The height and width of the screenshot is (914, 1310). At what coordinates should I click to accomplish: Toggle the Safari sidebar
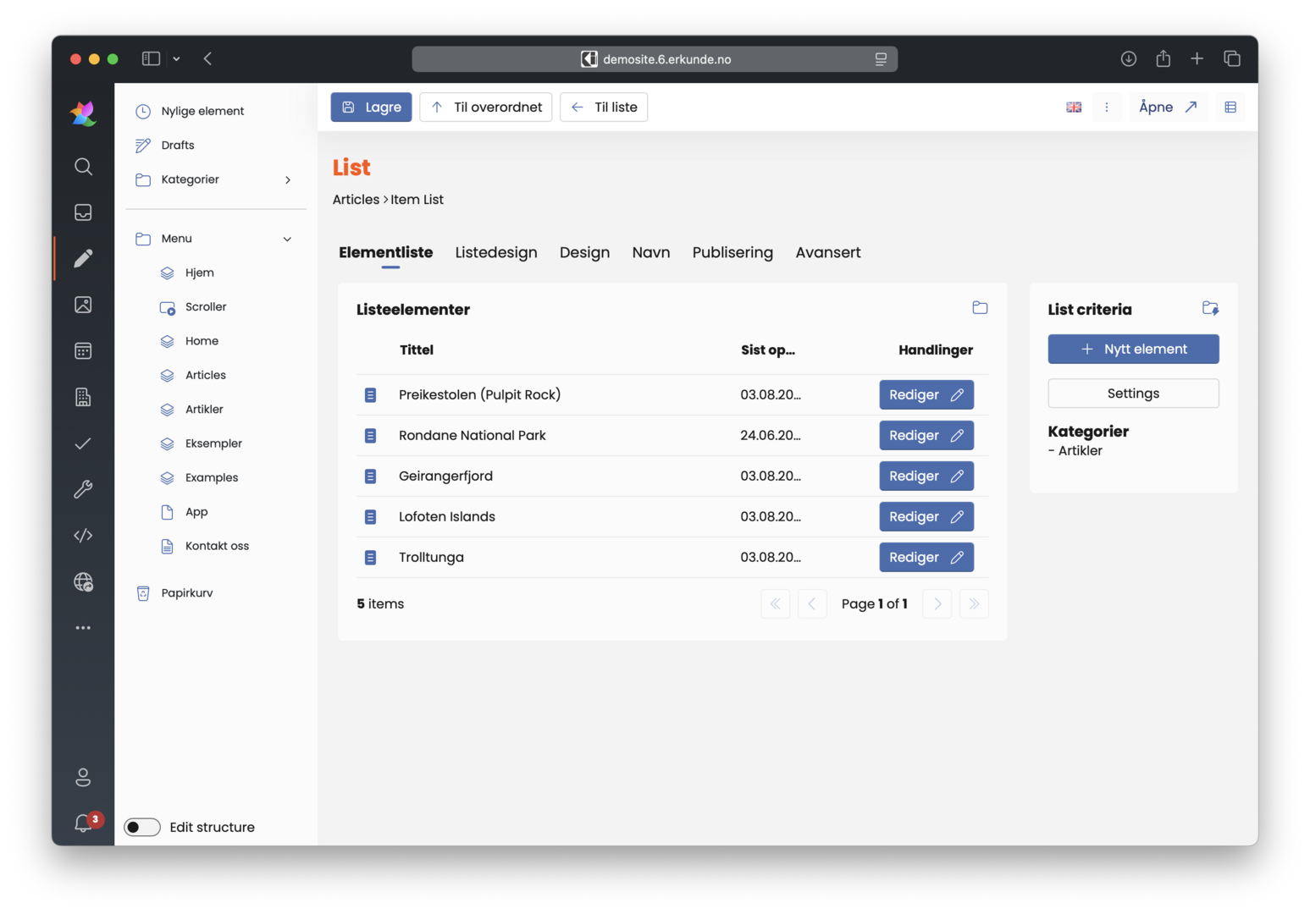click(151, 58)
